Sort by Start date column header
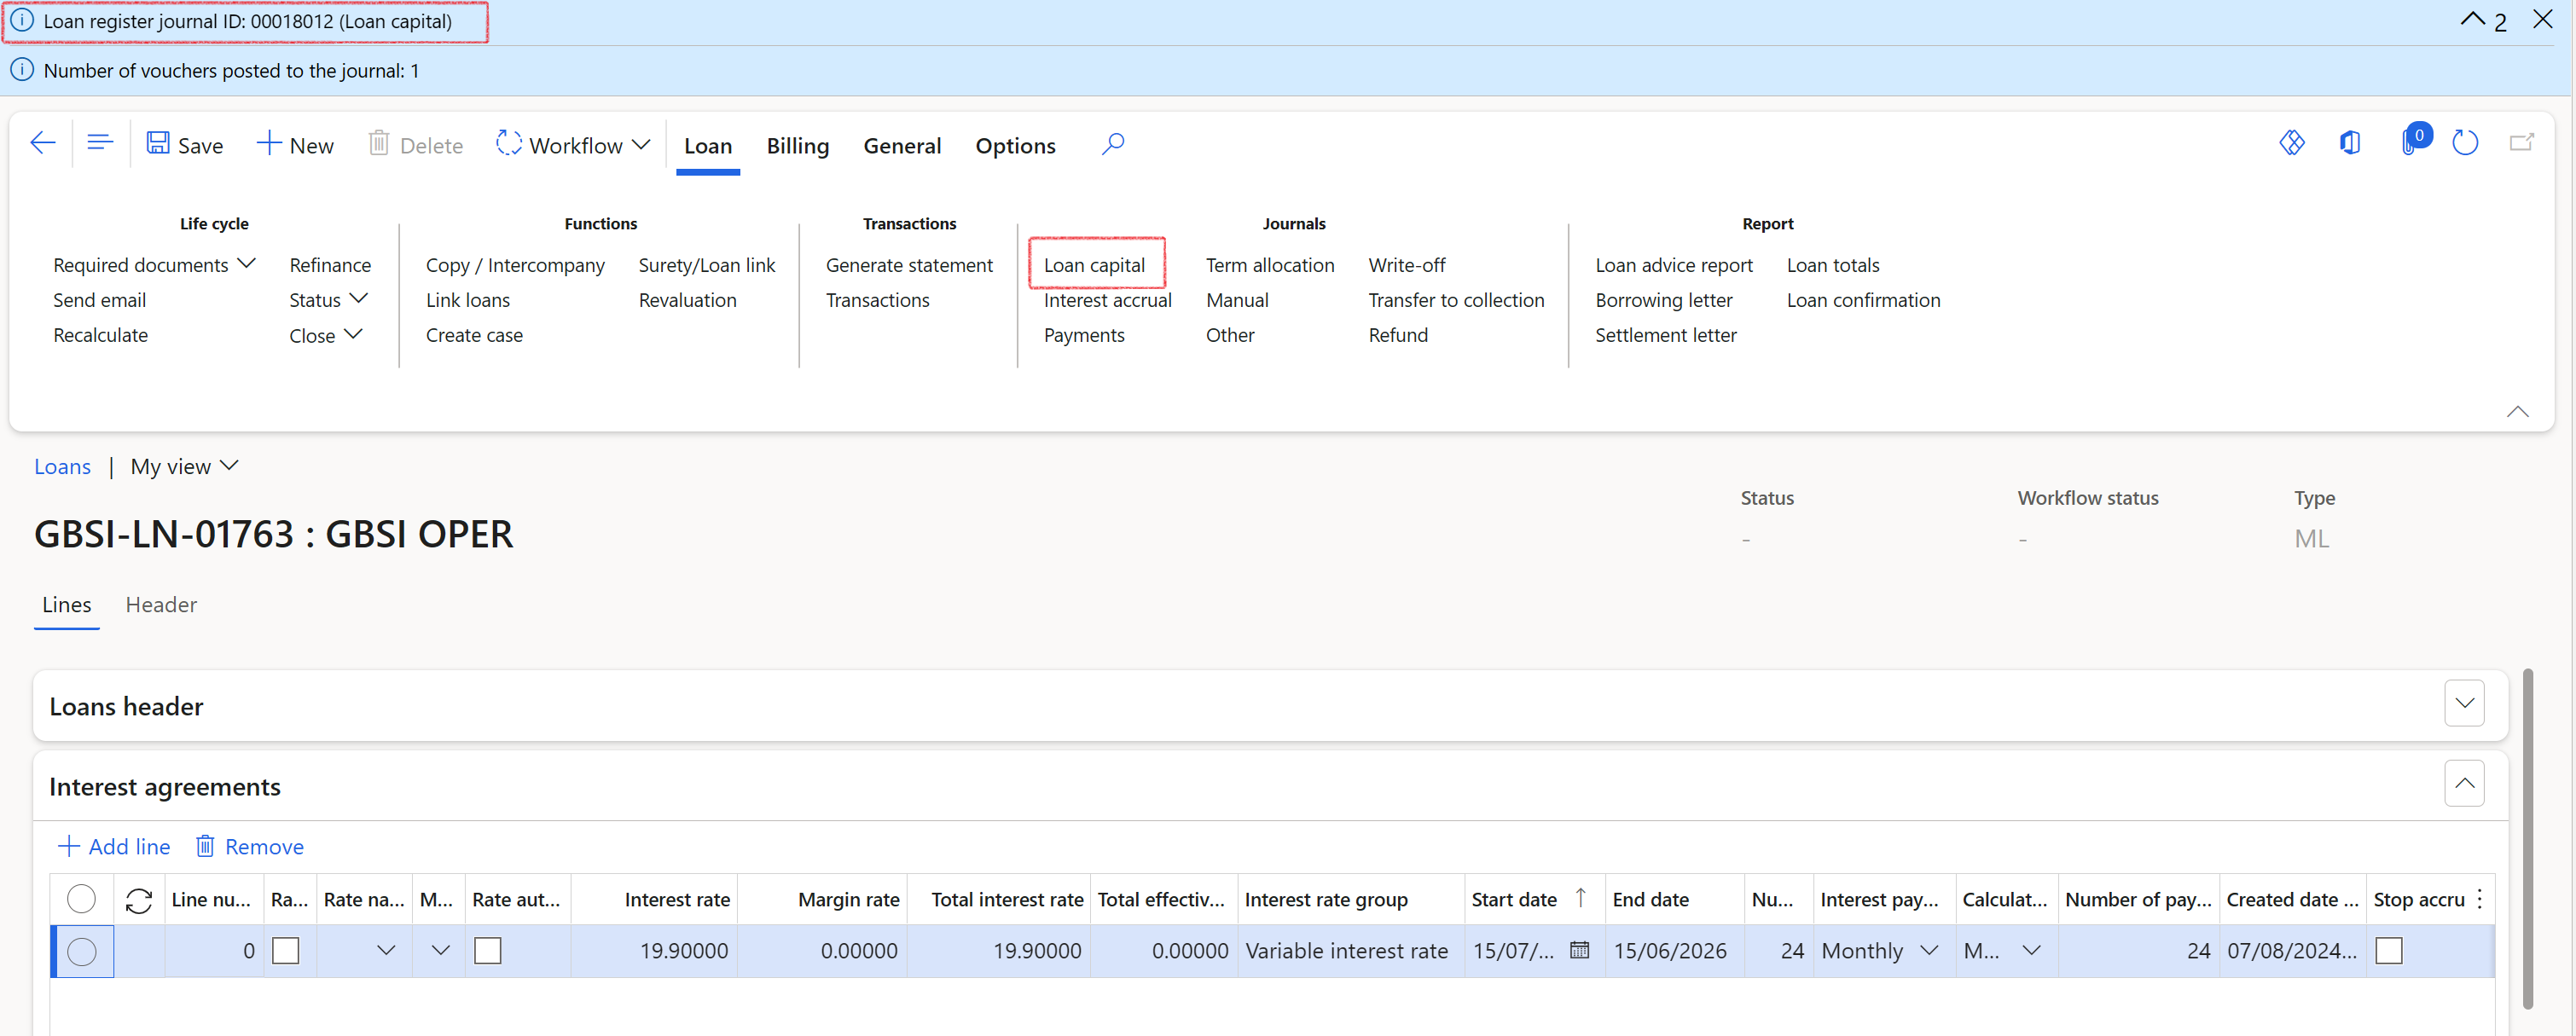 click(x=1534, y=900)
